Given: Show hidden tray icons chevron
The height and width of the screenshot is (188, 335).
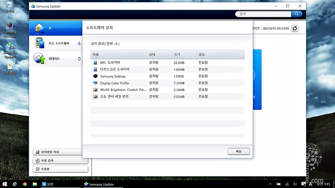Looking at the screenshot, I should (x=270, y=184).
